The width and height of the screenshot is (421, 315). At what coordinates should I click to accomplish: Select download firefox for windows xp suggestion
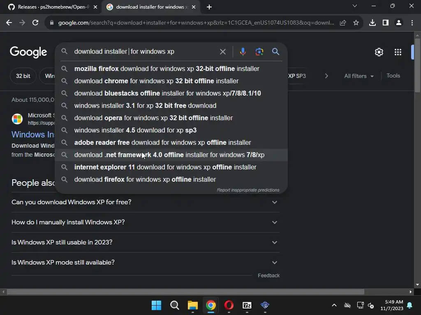(x=171, y=180)
